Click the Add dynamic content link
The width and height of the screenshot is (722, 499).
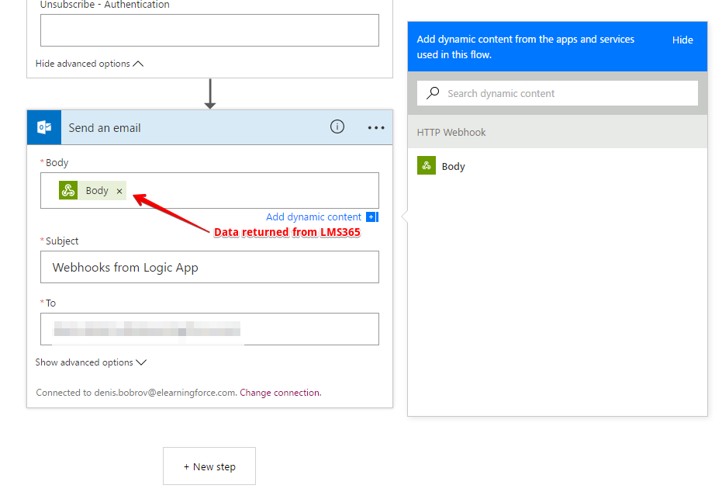tap(313, 217)
